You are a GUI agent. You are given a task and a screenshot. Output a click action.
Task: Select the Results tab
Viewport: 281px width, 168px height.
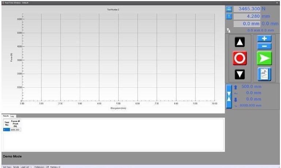pyautogui.click(x=6, y=116)
